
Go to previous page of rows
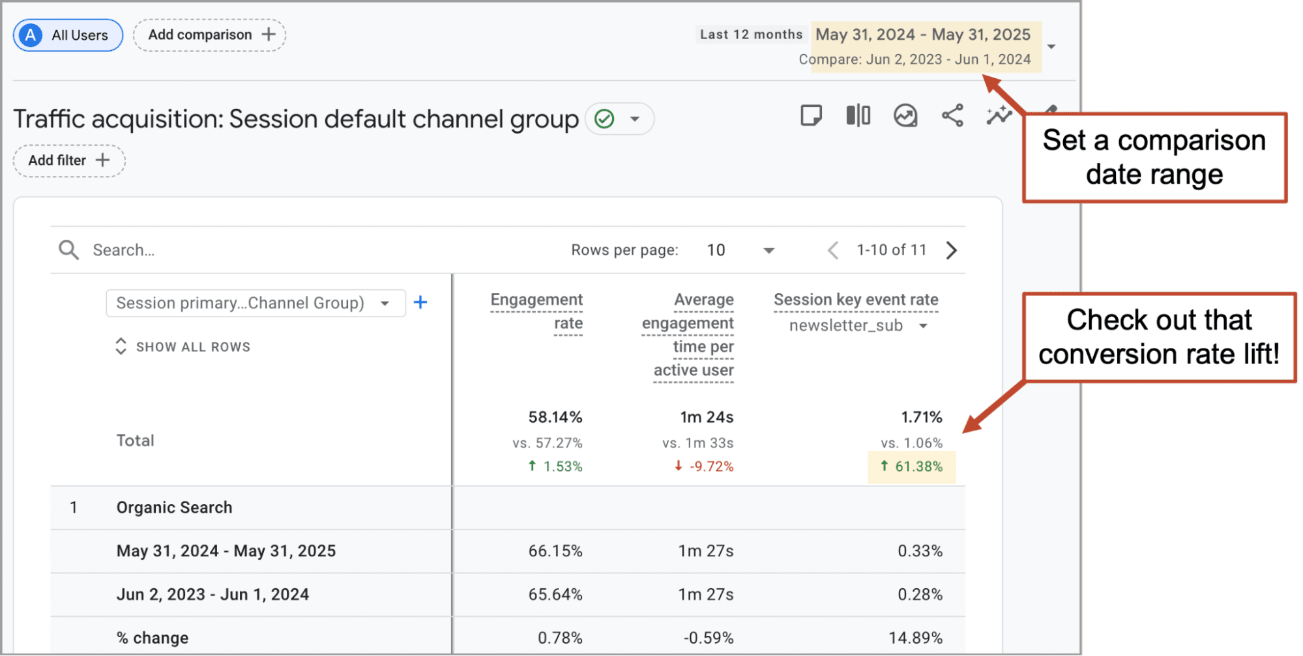click(832, 250)
